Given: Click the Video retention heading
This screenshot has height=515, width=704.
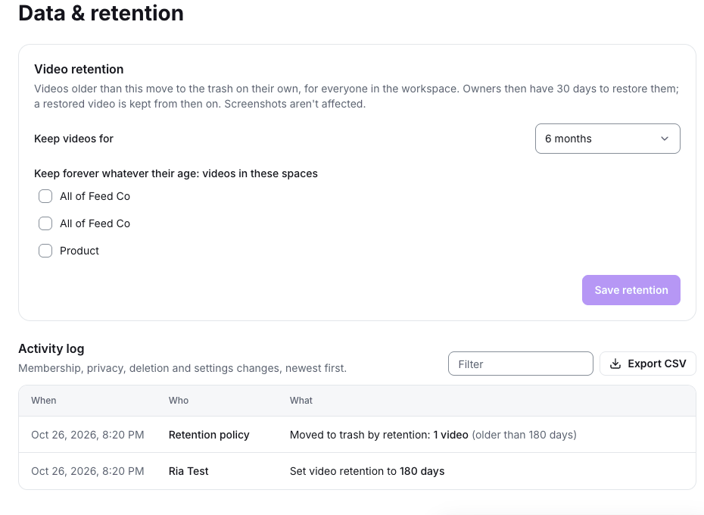Looking at the screenshot, I should pos(79,69).
